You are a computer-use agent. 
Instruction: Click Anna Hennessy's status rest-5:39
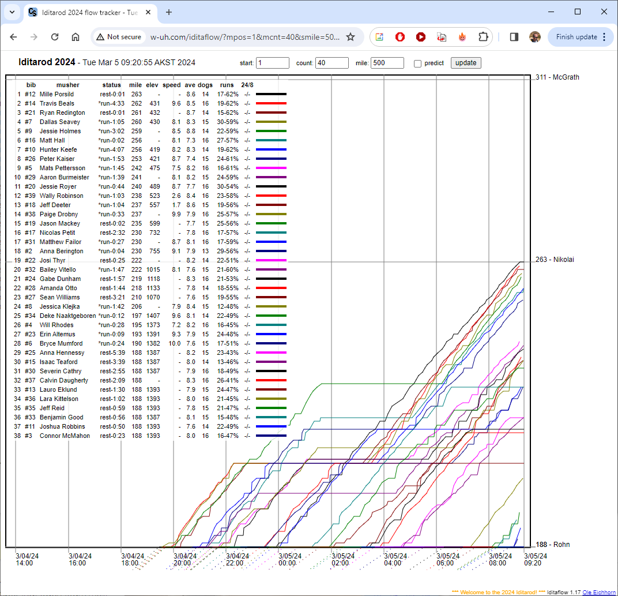(112, 353)
